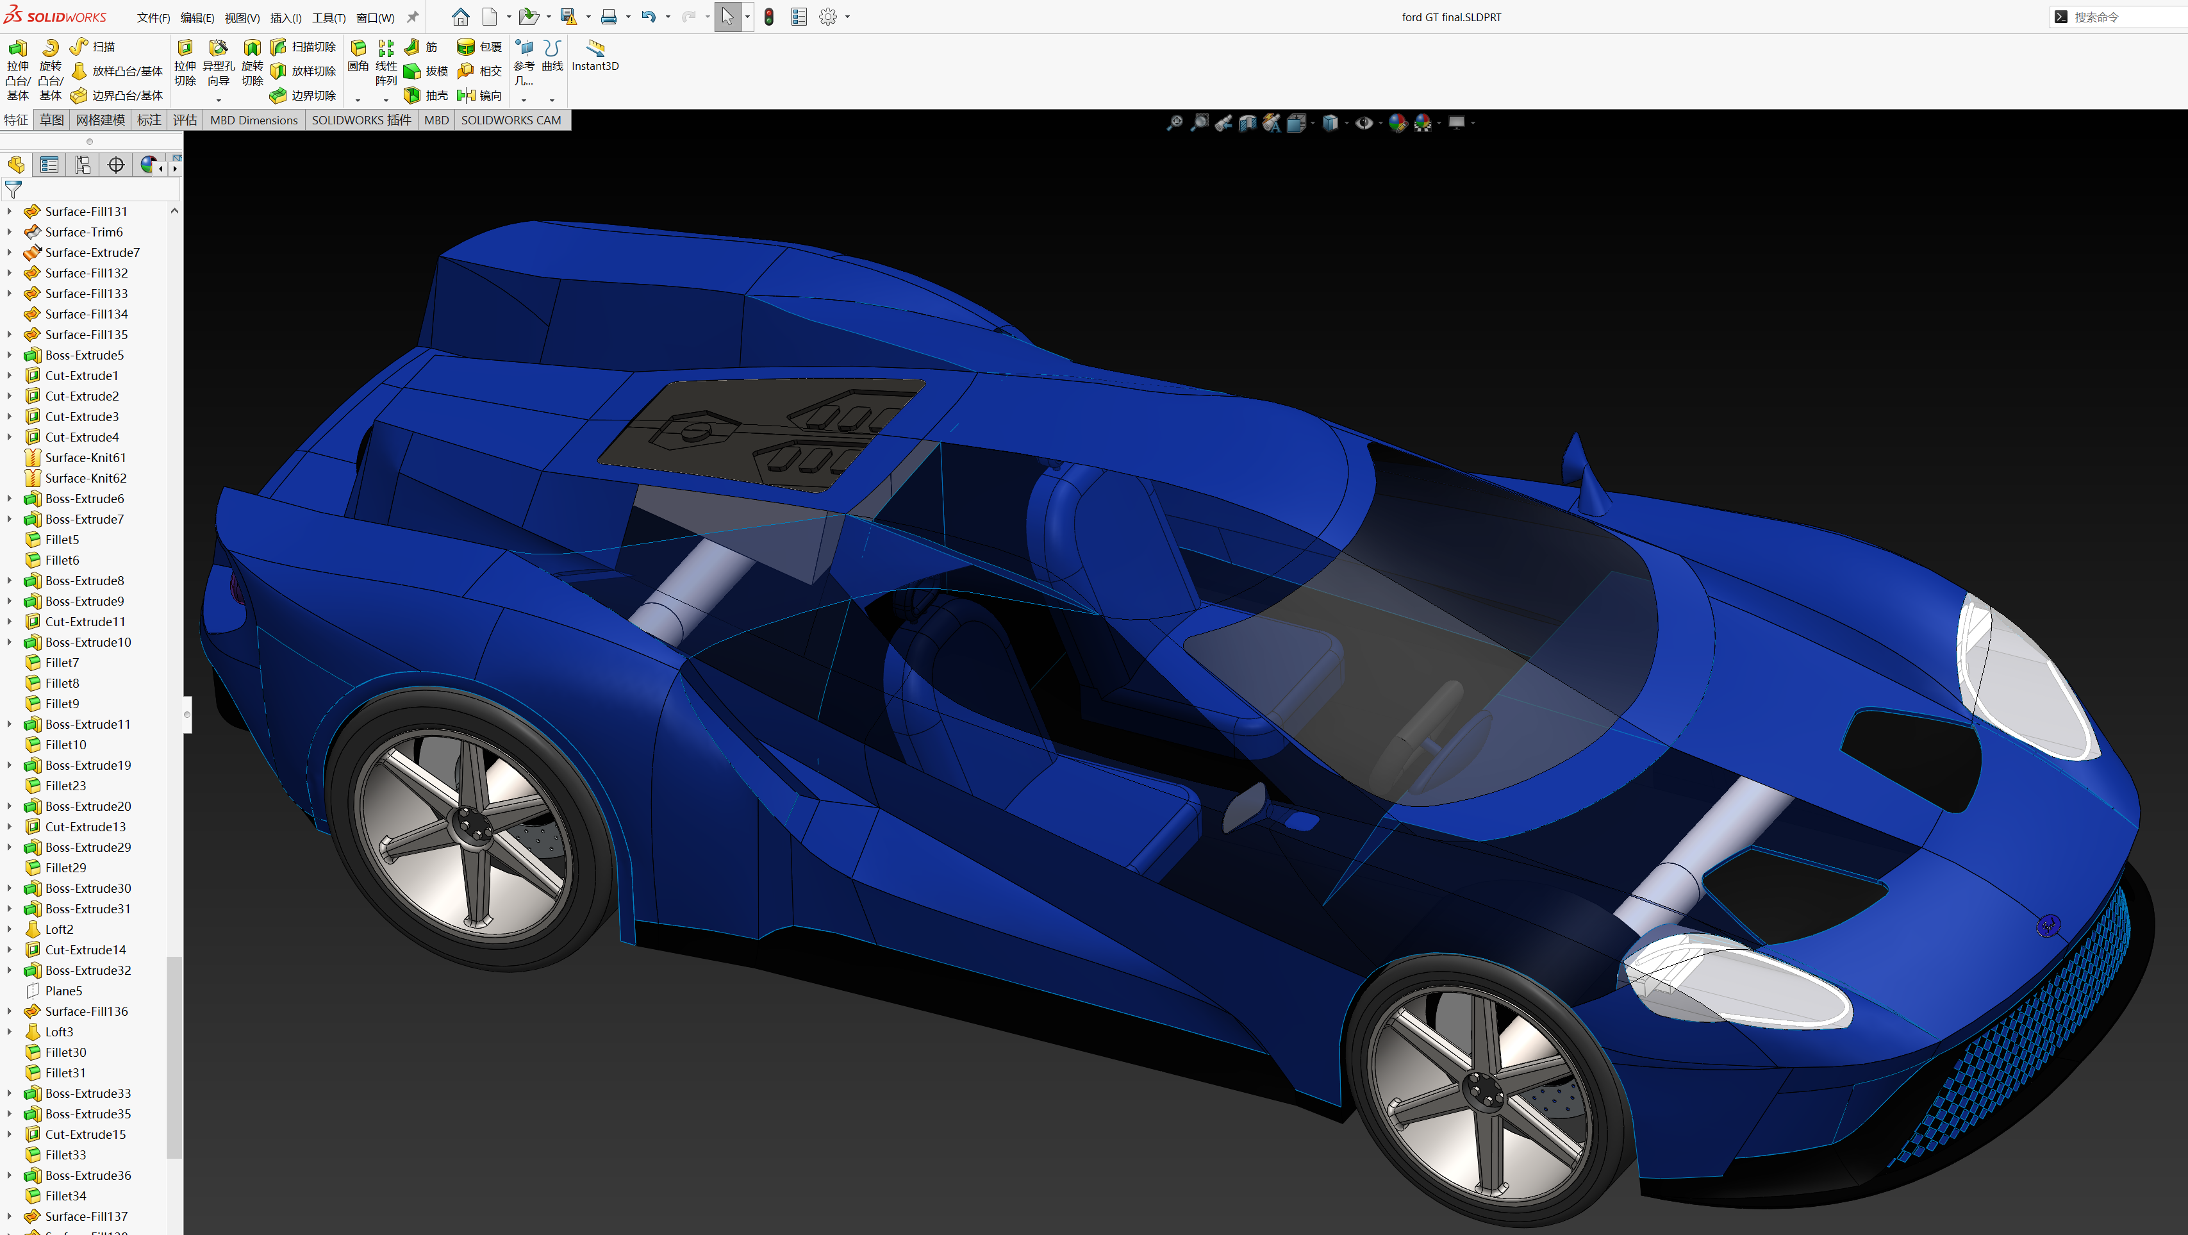Screen dimensions: 2188x1235
Task: Switch to DimXpertManager crosshair tab
Action: coord(115,165)
